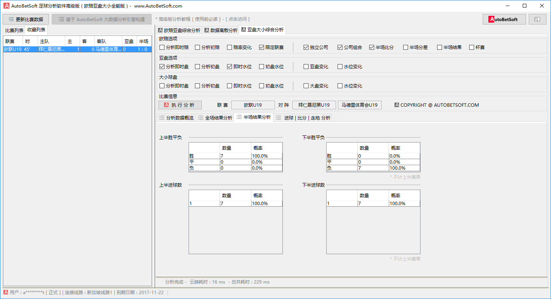Switch to the 比赛列表 tab
This screenshot has width=551, height=299.
click(14, 30)
